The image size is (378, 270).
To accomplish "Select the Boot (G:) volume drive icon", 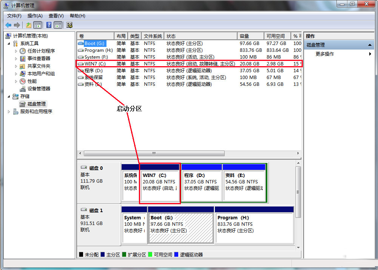I will [80, 43].
